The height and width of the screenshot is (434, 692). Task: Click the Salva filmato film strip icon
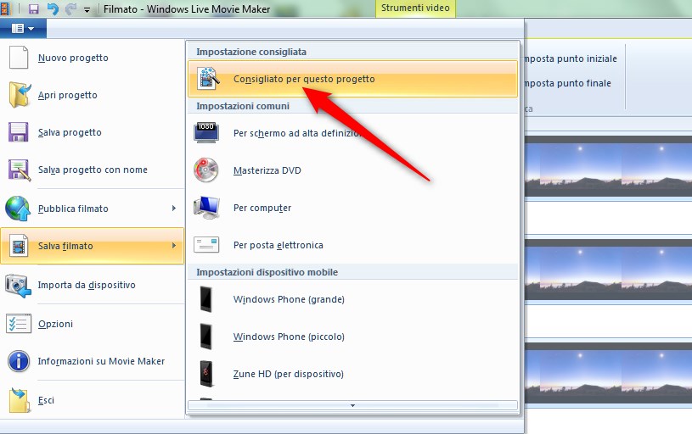tap(19, 246)
